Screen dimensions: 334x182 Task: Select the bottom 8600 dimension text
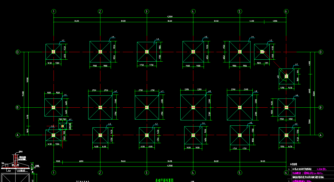click(263, 161)
